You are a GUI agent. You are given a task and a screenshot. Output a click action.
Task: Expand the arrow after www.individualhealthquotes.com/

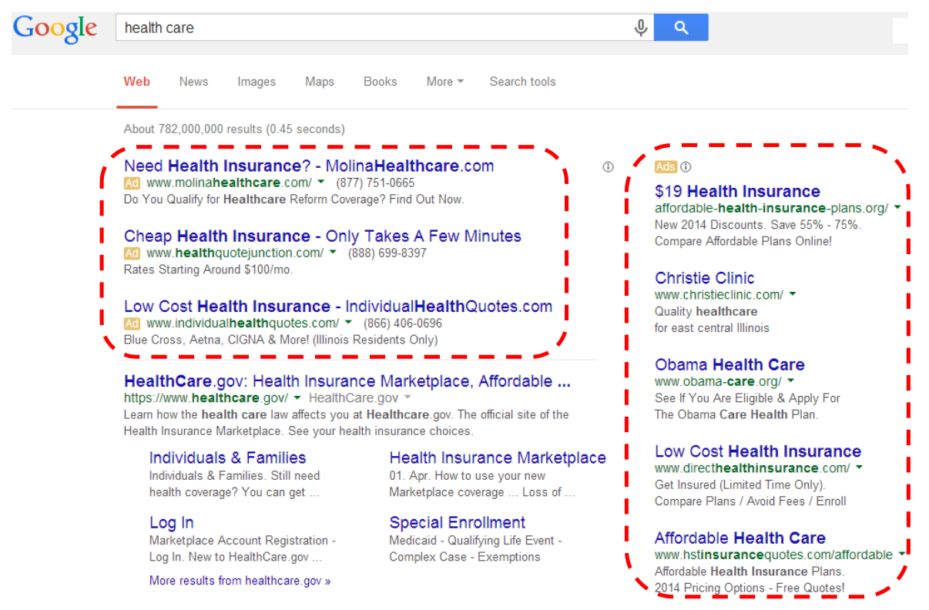tap(348, 323)
